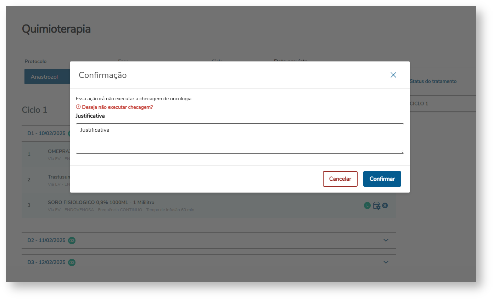Grab the Justificativa textarea resize handle

402,152
